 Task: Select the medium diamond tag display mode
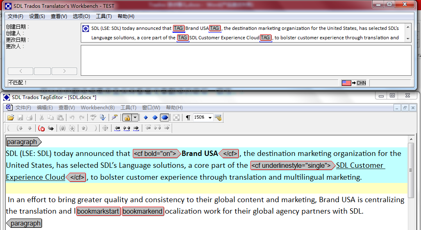[x=155, y=117]
